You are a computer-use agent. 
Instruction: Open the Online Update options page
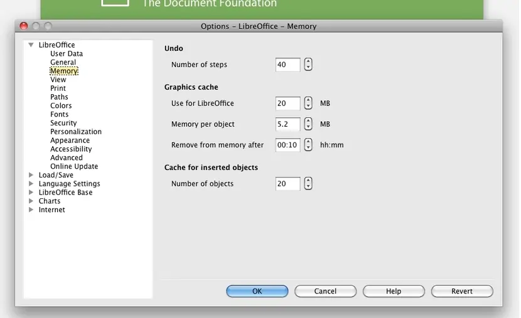pos(74,166)
